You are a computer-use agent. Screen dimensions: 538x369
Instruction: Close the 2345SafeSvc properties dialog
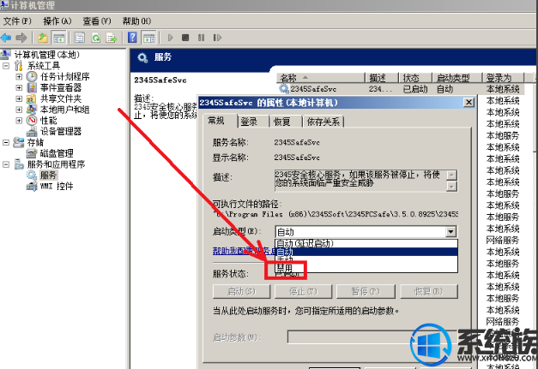tap(468, 103)
